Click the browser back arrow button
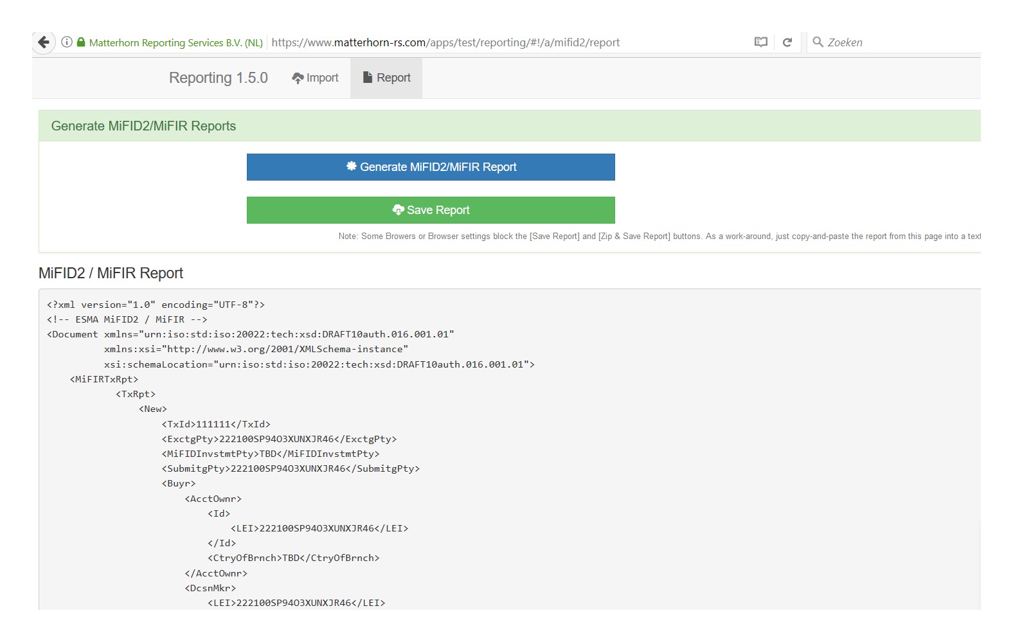The height and width of the screenshot is (642, 1013). [x=43, y=42]
